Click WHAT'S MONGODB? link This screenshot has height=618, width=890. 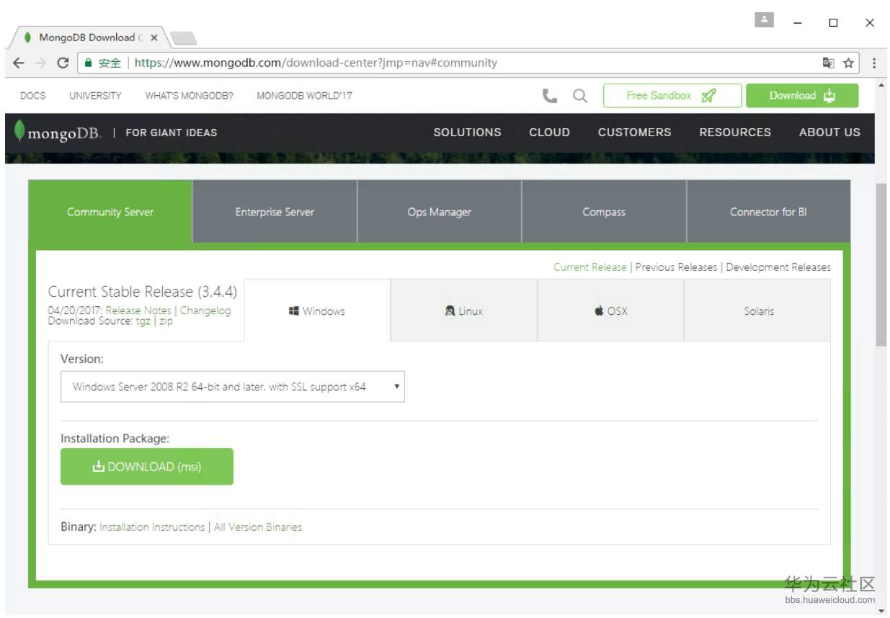click(x=189, y=96)
